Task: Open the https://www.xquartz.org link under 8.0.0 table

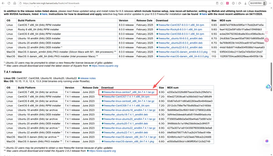Action: pos(105,66)
